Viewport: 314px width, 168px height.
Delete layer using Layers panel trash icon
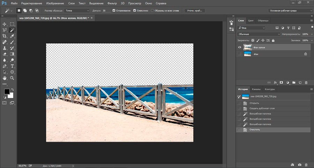click(306, 82)
